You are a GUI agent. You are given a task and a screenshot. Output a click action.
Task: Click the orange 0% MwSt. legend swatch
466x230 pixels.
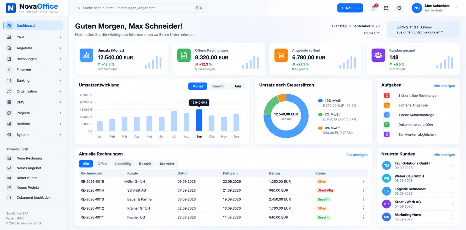click(x=320, y=128)
